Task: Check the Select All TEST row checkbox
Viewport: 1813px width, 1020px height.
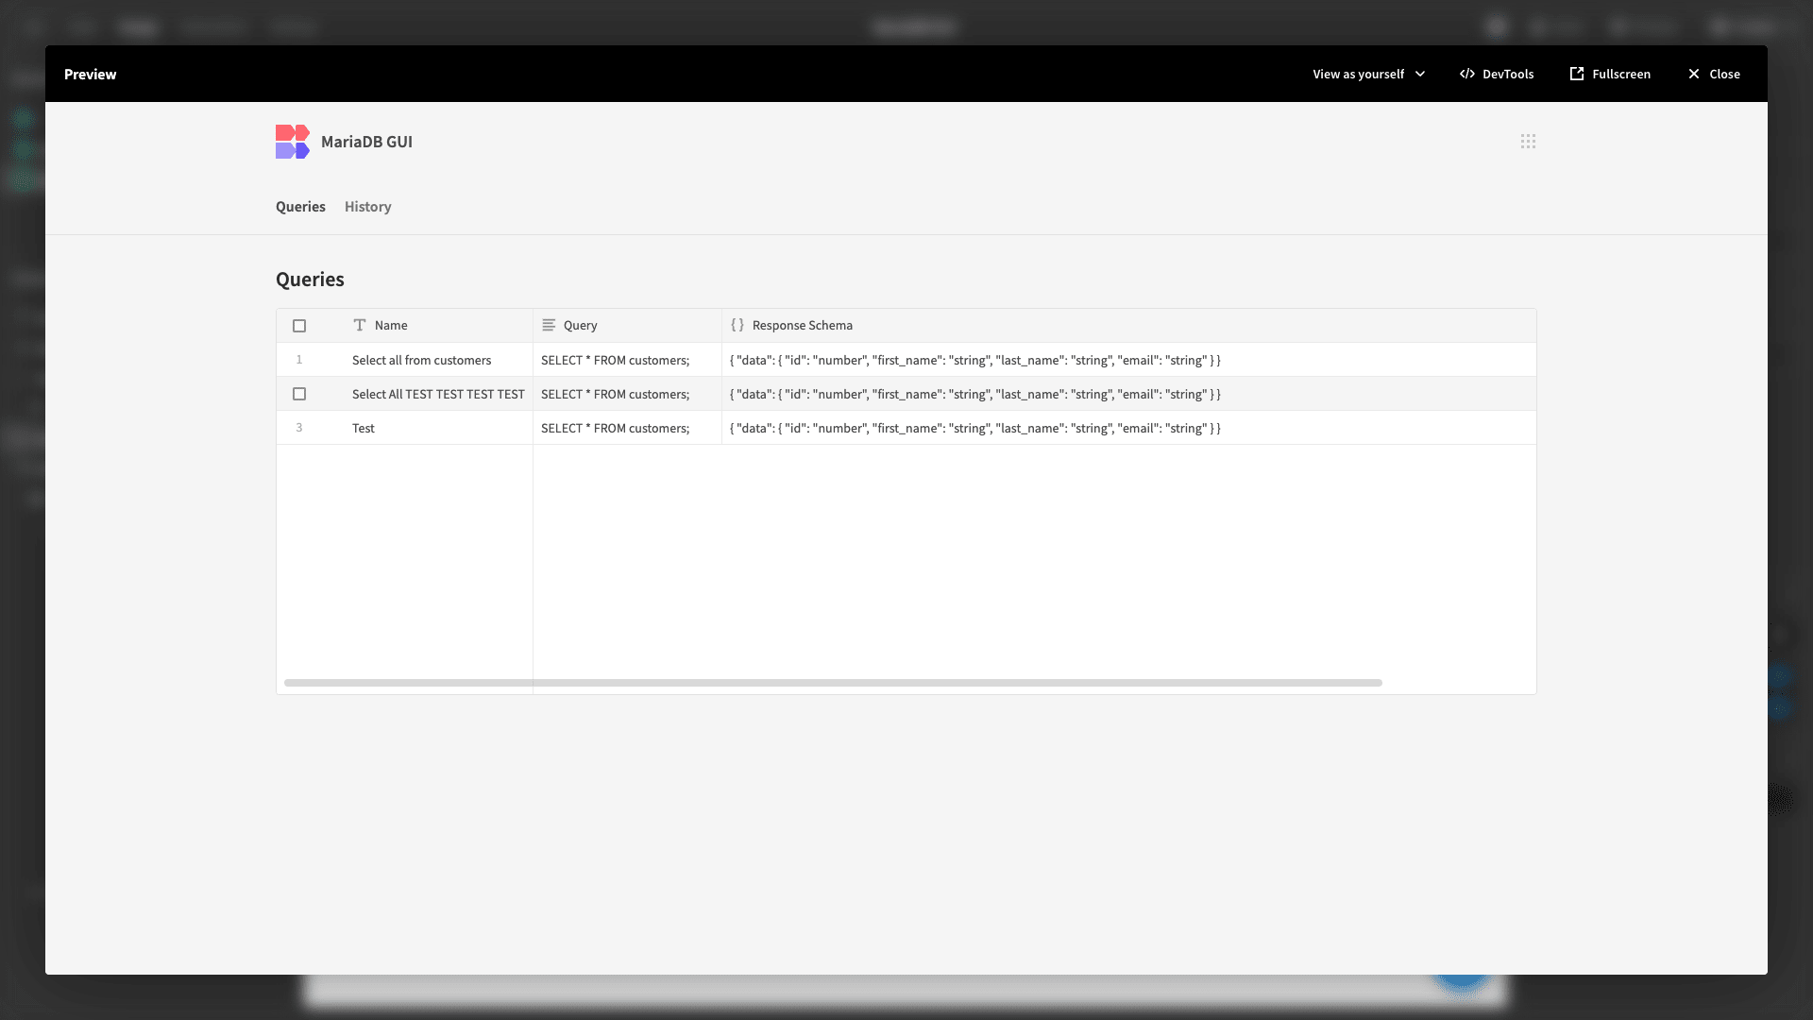Action: click(299, 394)
